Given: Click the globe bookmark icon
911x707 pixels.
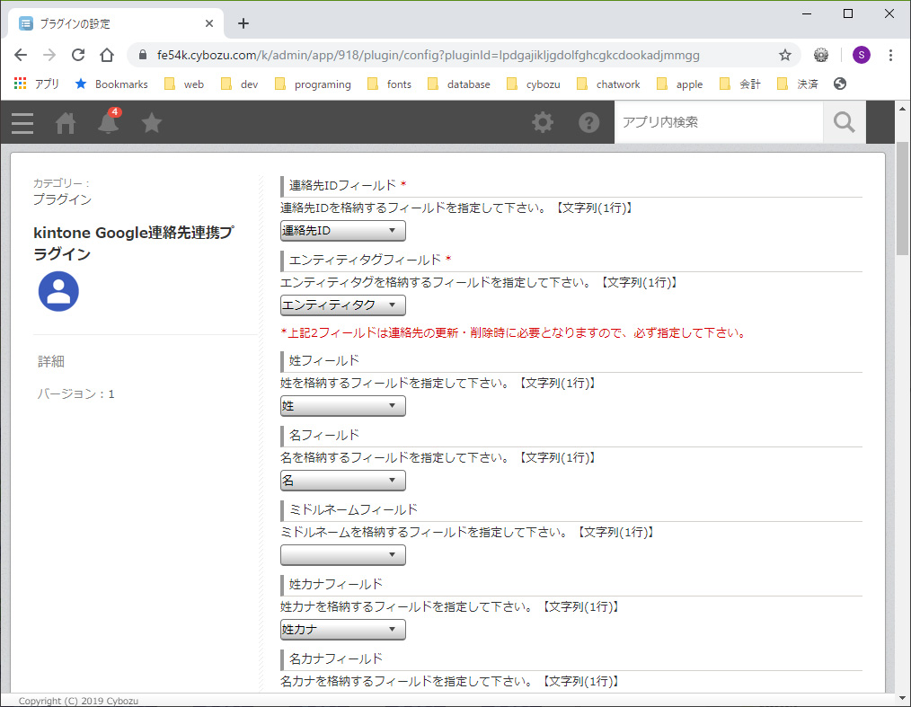Looking at the screenshot, I should pyautogui.click(x=839, y=84).
